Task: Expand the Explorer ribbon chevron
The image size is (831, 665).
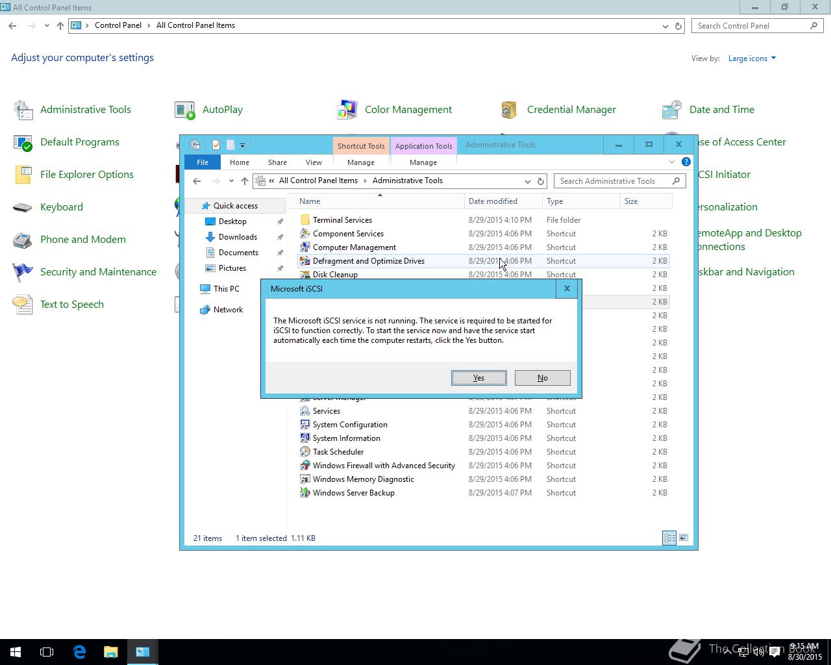Action: point(672,162)
